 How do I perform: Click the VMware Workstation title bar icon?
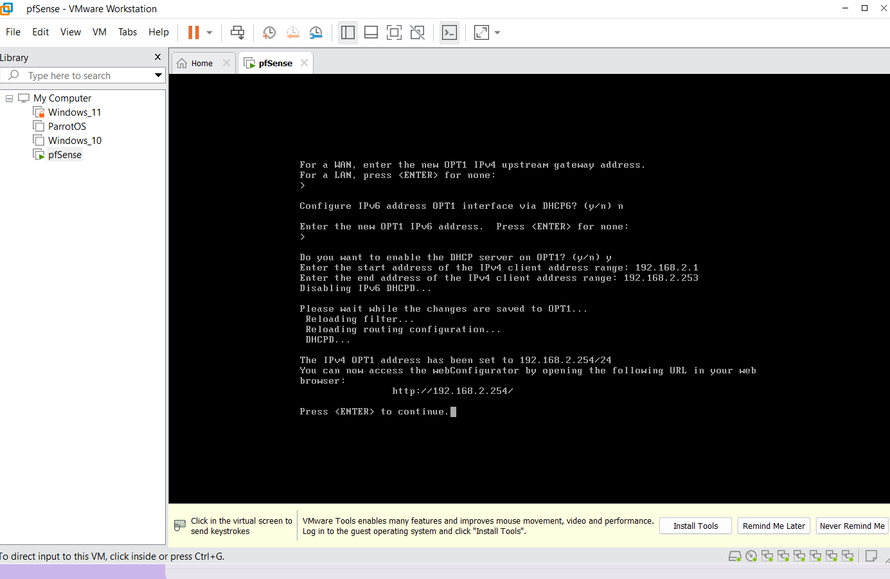click(x=6, y=8)
